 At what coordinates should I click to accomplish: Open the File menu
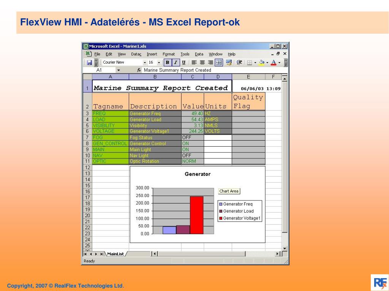[97, 54]
